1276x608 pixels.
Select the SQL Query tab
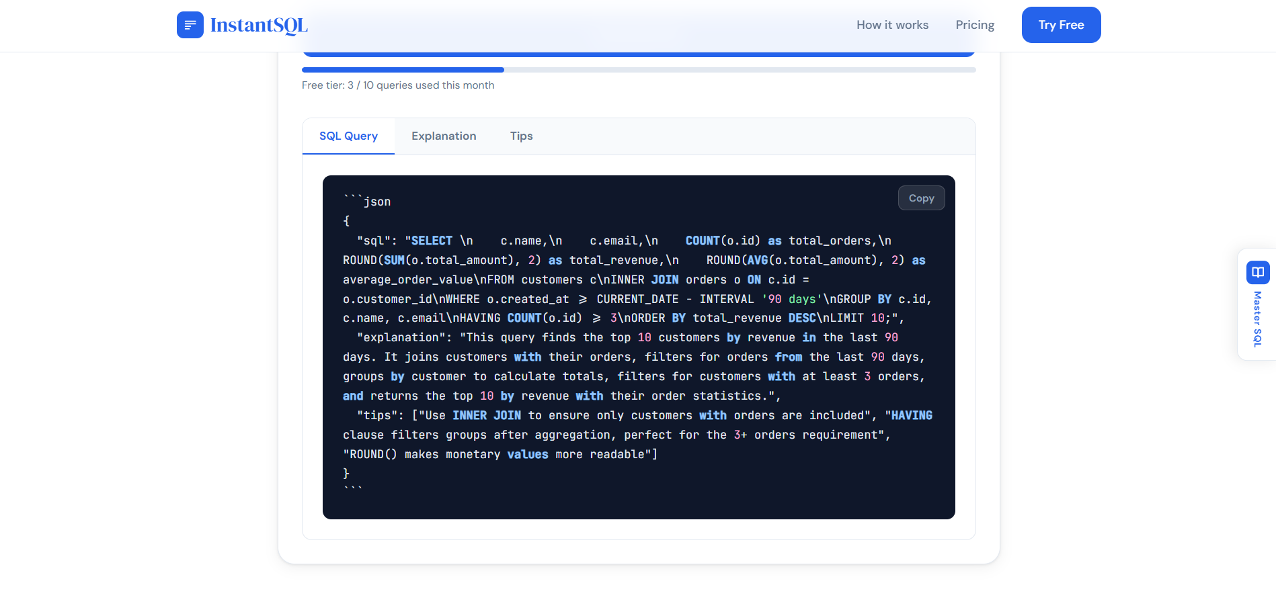point(348,136)
